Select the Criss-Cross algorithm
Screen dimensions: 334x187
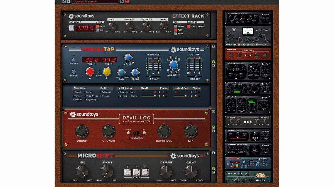pyautogui.click(x=91, y=96)
